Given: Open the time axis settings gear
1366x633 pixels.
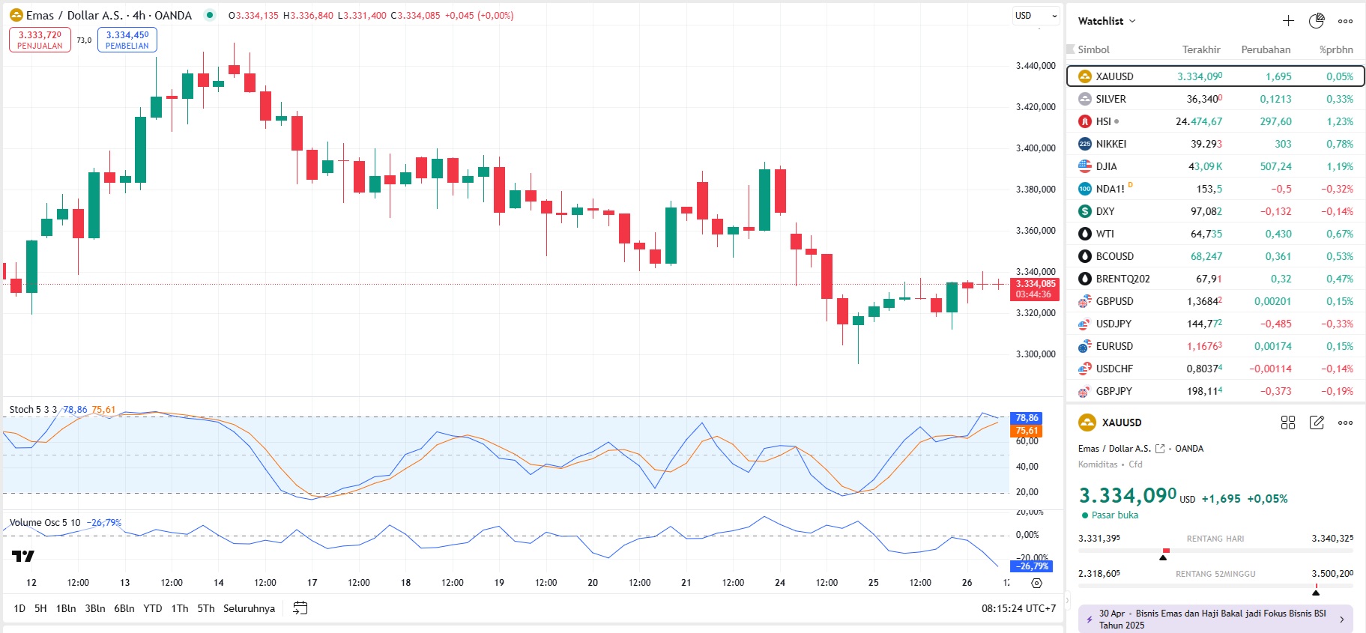Looking at the screenshot, I should [x=1036, y=583].
